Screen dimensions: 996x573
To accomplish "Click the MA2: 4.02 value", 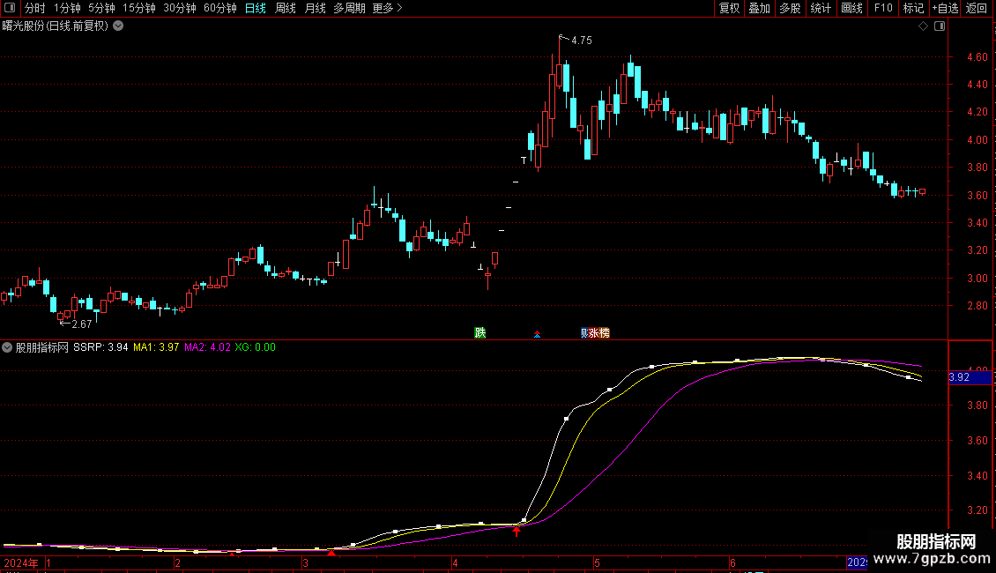I will [x=207, y=347].
